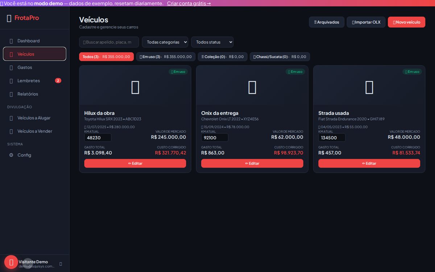
Task: Open Config via its gear icon
Action: [x=11, y=155]
